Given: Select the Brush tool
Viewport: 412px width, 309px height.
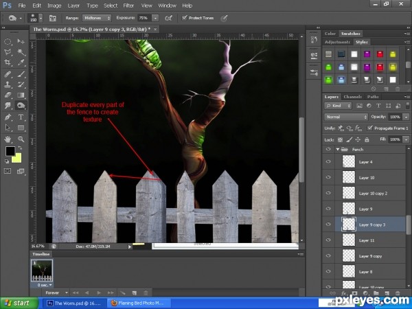Looking at the screenshot, I should point(21,74).
